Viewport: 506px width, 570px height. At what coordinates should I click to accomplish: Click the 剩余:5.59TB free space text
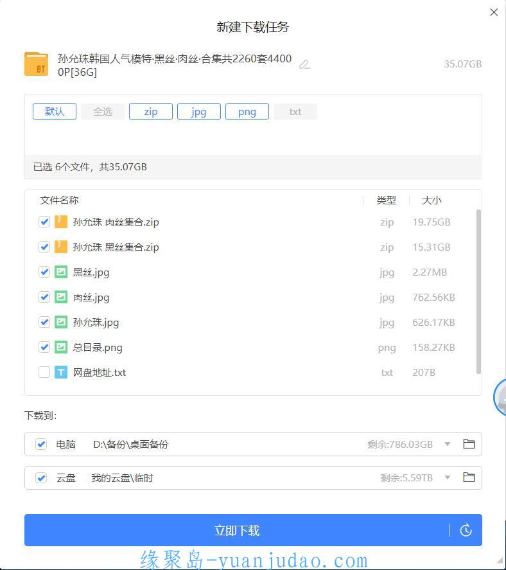pos(406,477)
